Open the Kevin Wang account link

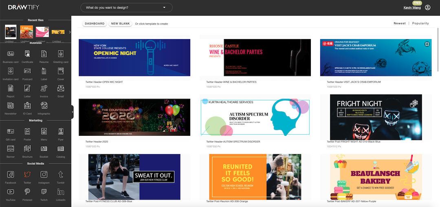click(412, 8)
